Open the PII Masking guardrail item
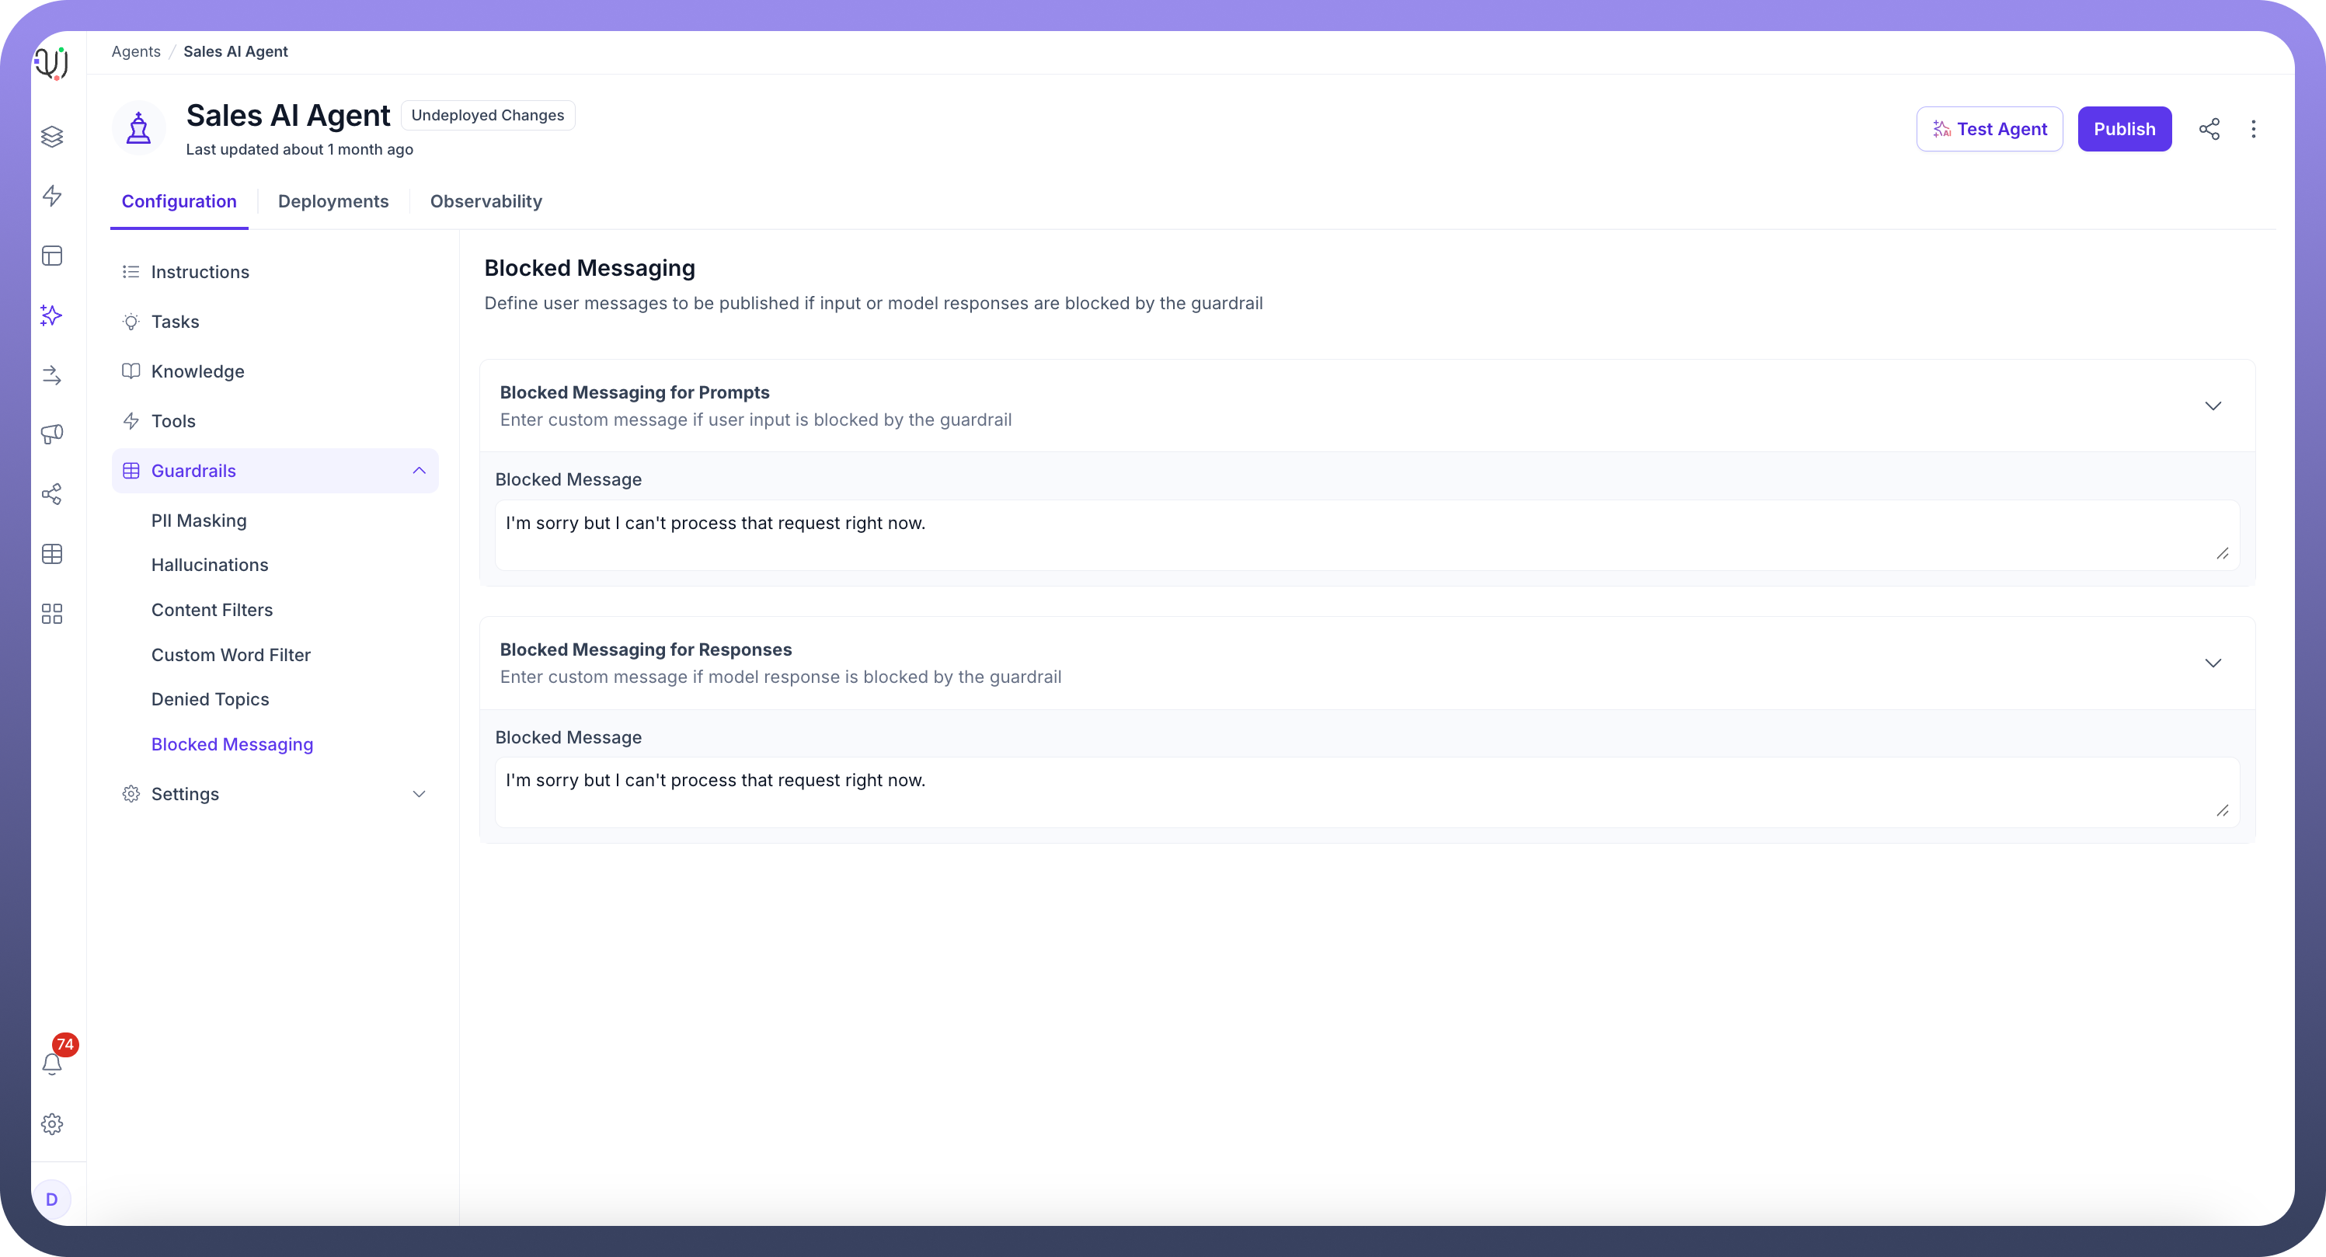Image resolution: width=2326 pixels, height=1257 pixels. (199, 521)
